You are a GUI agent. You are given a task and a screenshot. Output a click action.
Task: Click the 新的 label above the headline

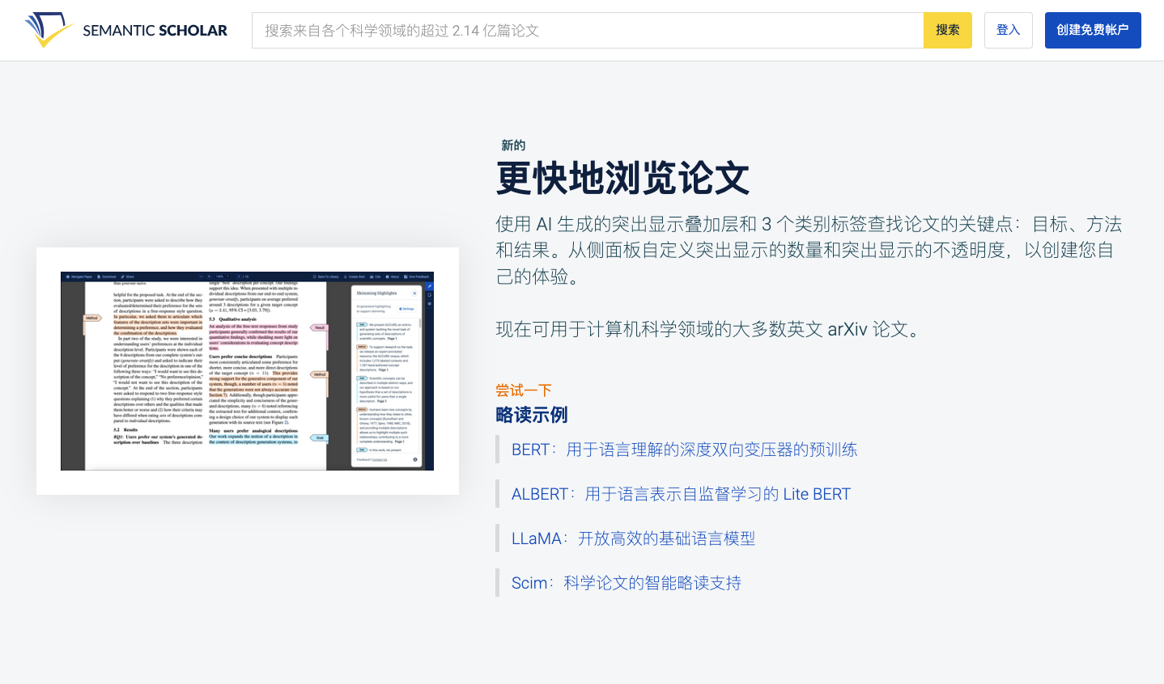point(513,146)
